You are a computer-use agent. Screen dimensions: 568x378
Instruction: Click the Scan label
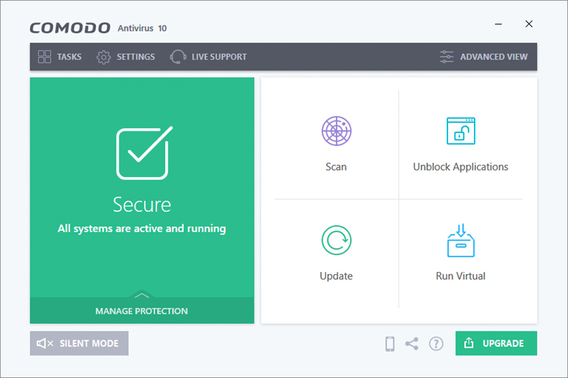[x=336, y=167]
